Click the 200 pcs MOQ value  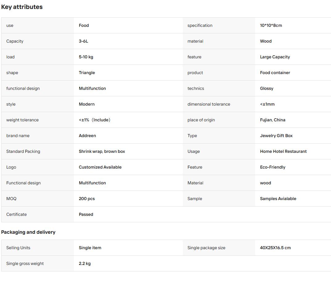(x=87, y=199)
